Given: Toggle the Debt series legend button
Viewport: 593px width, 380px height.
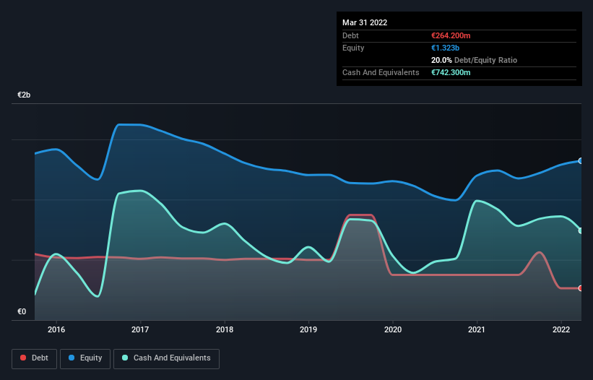Looking at the screenshot, I should (x=35, y=358).
